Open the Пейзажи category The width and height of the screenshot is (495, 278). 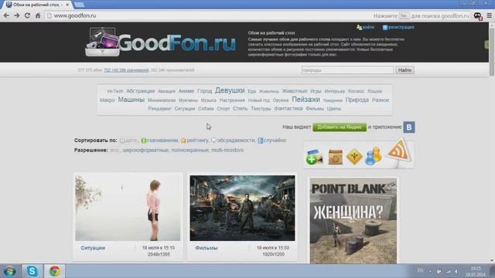click(x=306, y=100)
